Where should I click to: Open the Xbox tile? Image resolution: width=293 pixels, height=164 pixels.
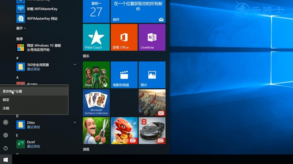coord(96,75)
